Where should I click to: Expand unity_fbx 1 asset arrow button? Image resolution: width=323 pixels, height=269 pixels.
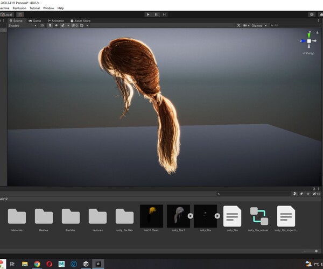coord(191,216)
